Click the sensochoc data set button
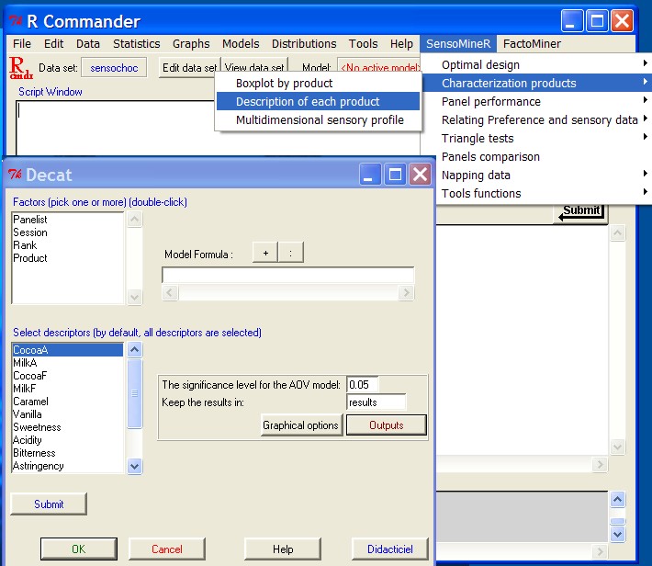 click(x=114, y=67)
